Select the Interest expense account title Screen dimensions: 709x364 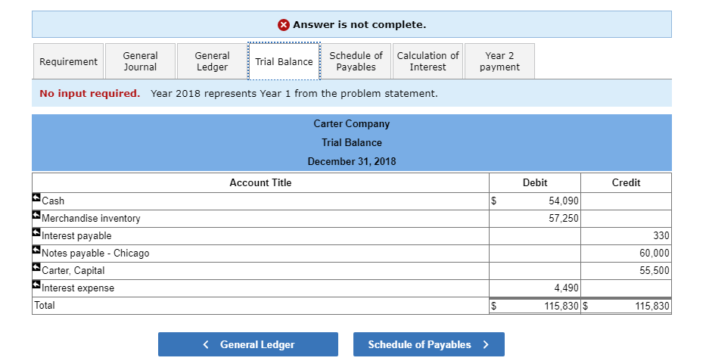[78, 288]
